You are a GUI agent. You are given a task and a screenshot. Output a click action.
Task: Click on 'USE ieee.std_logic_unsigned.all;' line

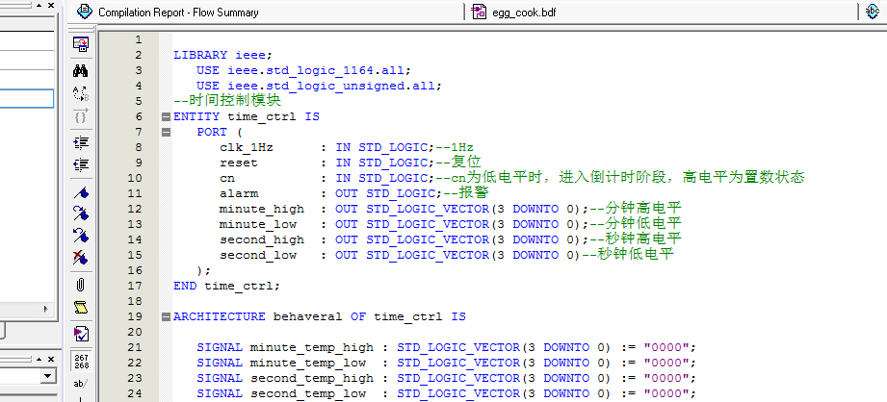319,86
